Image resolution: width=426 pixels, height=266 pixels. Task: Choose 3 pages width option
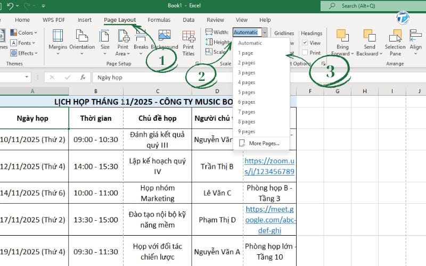pos(261,72)
